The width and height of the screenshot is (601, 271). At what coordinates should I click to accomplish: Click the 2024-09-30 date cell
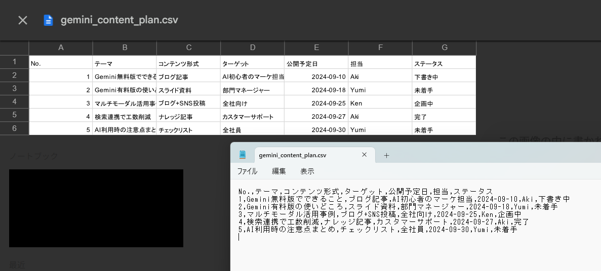tap(316, 128)
